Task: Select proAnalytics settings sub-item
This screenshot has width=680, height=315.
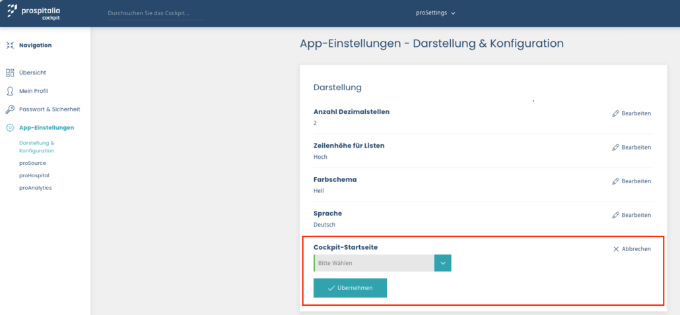Action: [x=36, y=188]
